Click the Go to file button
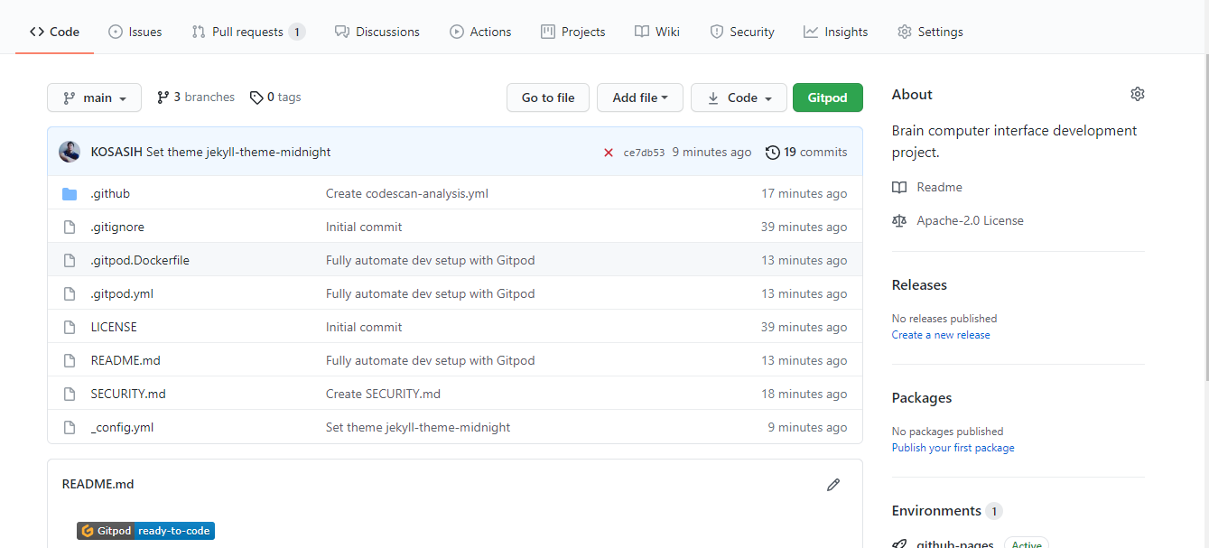Image resolution: width=1209 pixels, height=548 pixels. [x=547, y=98]
